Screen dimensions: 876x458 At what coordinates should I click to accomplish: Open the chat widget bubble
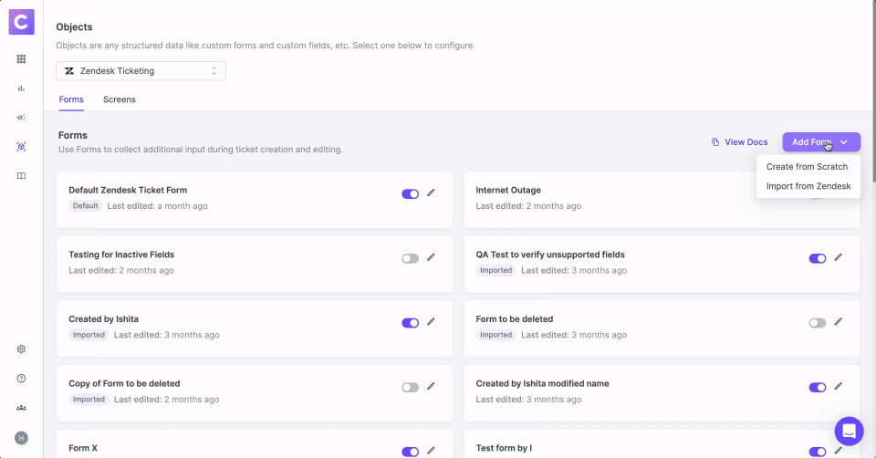(849, 431)
